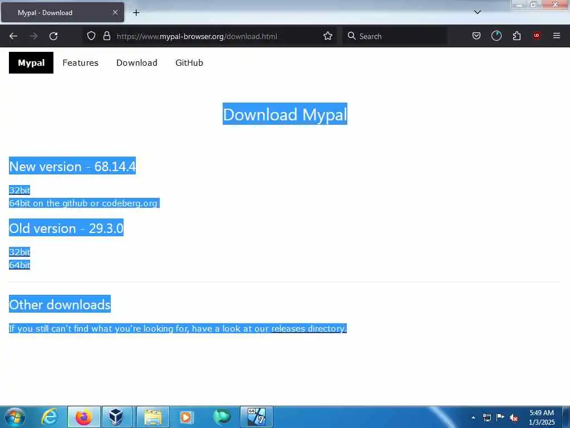Close the Mypal - Download tab

click(115, 12)
